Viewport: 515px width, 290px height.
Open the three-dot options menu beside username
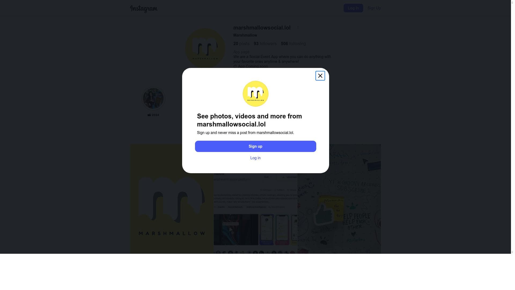click(298, 28)
